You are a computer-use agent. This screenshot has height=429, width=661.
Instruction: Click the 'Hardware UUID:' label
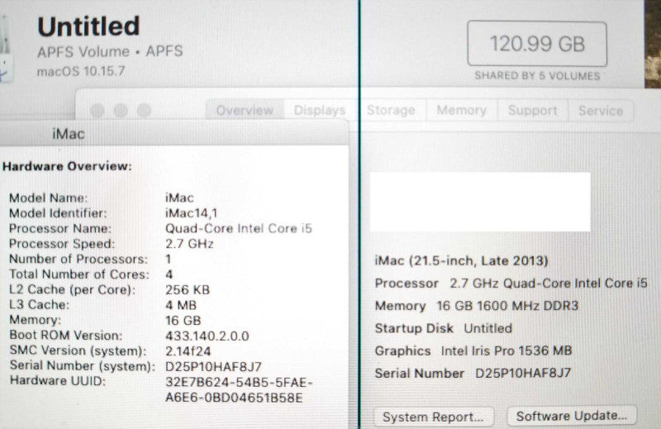coord(57,380)
